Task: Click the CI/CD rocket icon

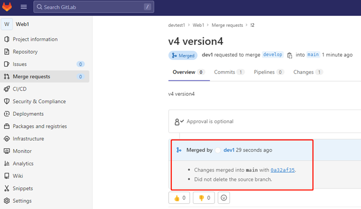Action: [x=7, y=89]
